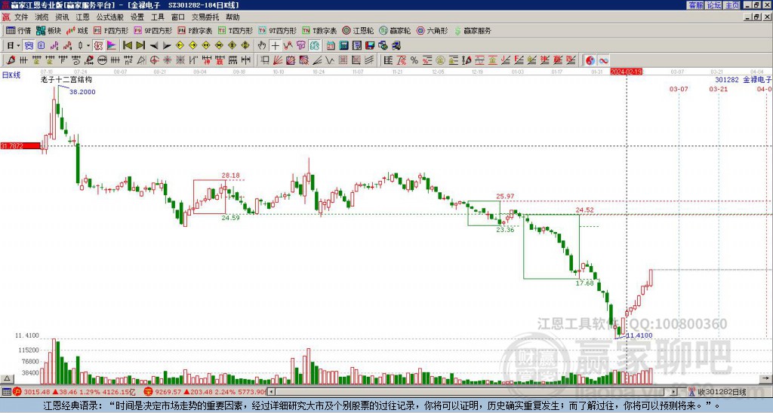This screenshot has height=413, width=773.
Task: Toggle the crosshair cursor tool
Action: tap(275, 46)
